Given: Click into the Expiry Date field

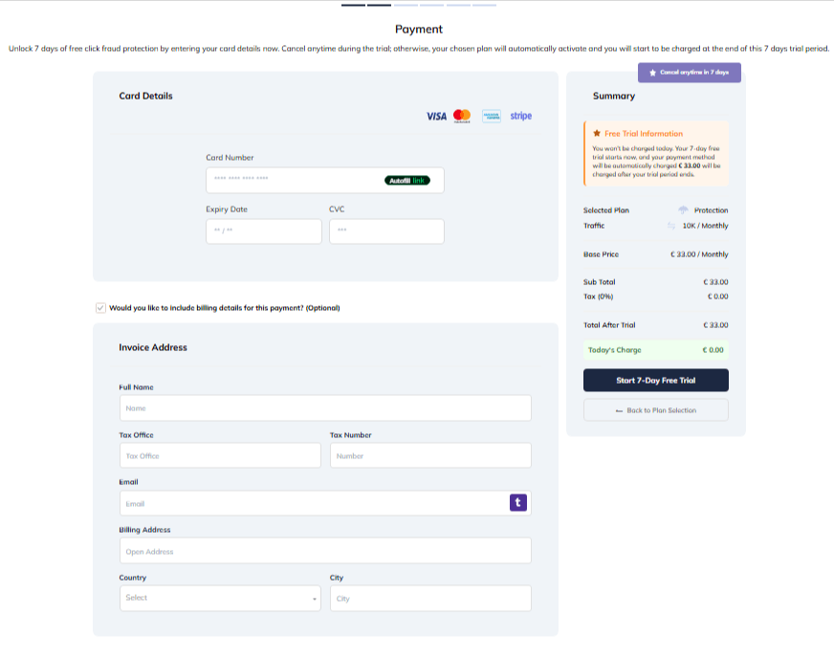Looking at the screenshot, I should tap(263, 231).
